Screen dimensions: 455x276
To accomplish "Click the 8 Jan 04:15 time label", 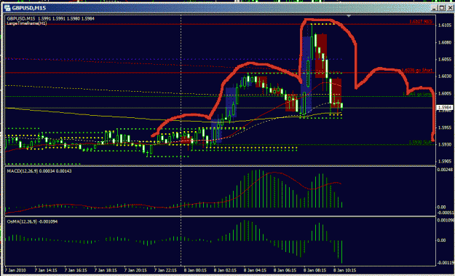I will point(255,270).
